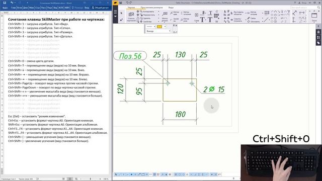
Task: Open color dropdown arrow beside yellow swatch
Action: (165, 27)
